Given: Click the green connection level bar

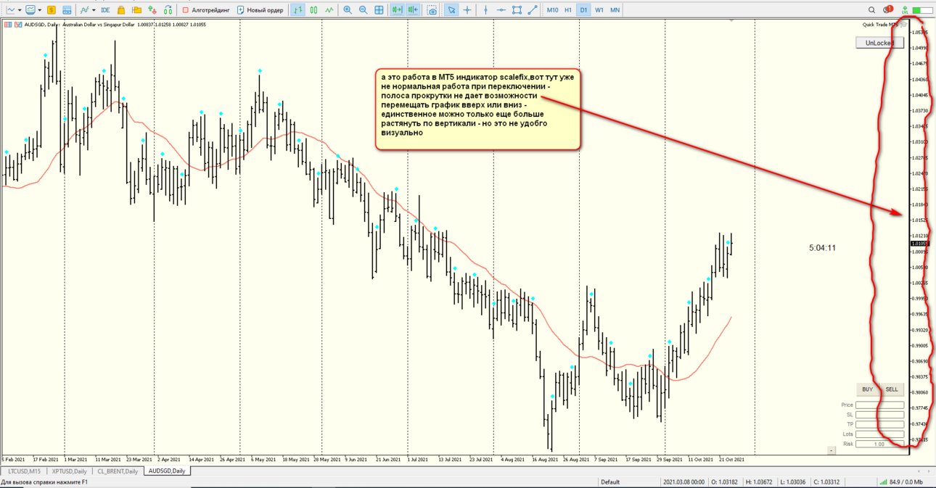Looking at the screenshot, I should tap(922, 10).
